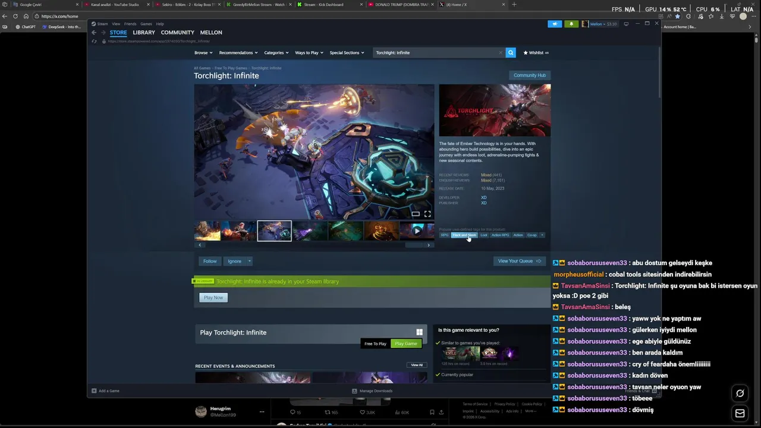Click Free To Play Games breadcrumb
761x428 pixels.
point(231,68)
